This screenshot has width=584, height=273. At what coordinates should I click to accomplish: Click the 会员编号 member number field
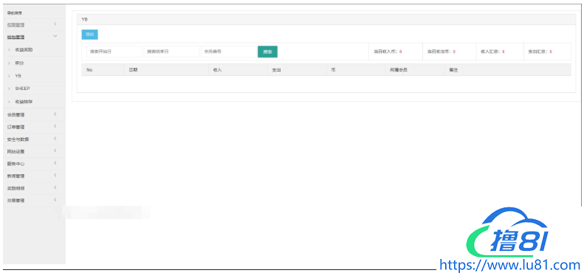pos(229,52)
